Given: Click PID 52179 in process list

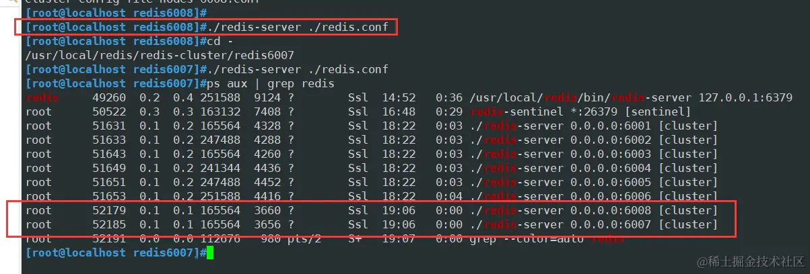Looking at the screenshot, I should pyautogui.click(x=109, y=211).
